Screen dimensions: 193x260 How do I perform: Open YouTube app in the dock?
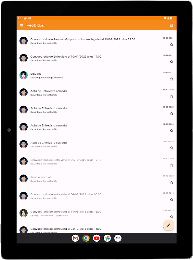click(x=96, y=238)
